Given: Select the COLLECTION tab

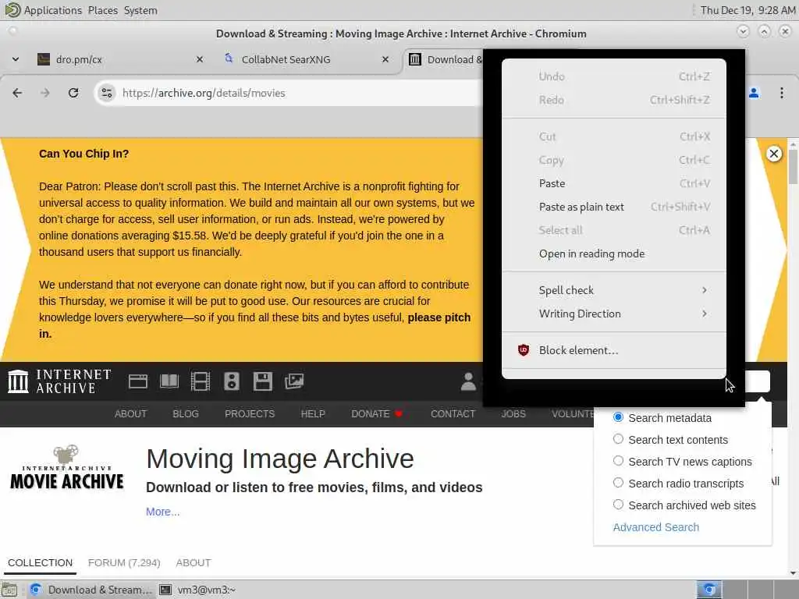Looking at the screenshot, I should click(x=41, y=563).
